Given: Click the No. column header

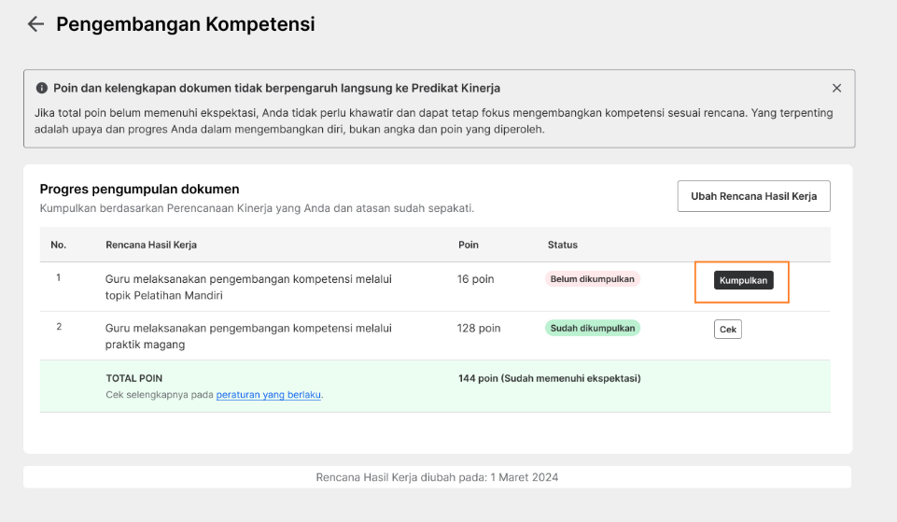Looking at the screenshot, I should click(59, 245).
